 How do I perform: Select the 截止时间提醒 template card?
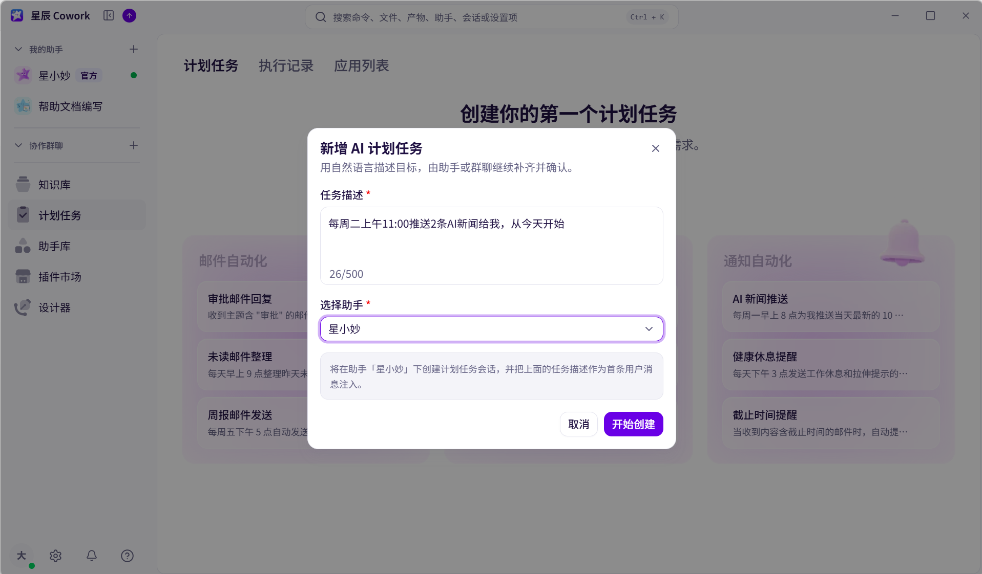(831, 423)
